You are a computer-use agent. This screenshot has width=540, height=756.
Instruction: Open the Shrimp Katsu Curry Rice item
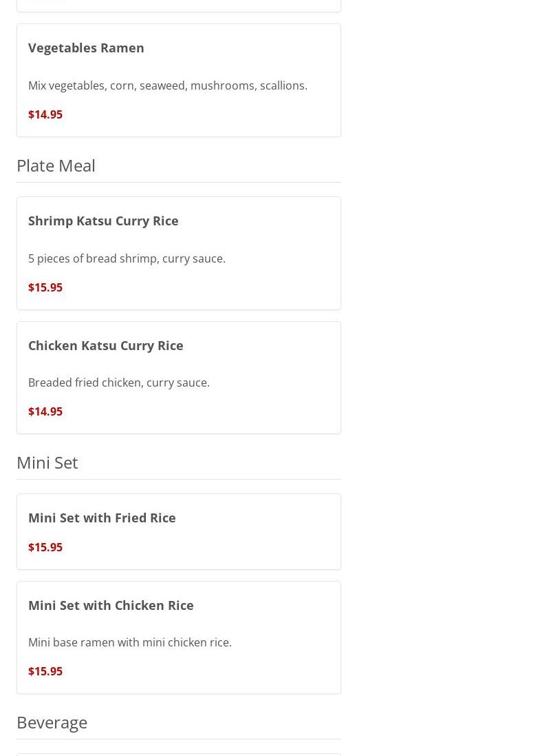point(103,221)
